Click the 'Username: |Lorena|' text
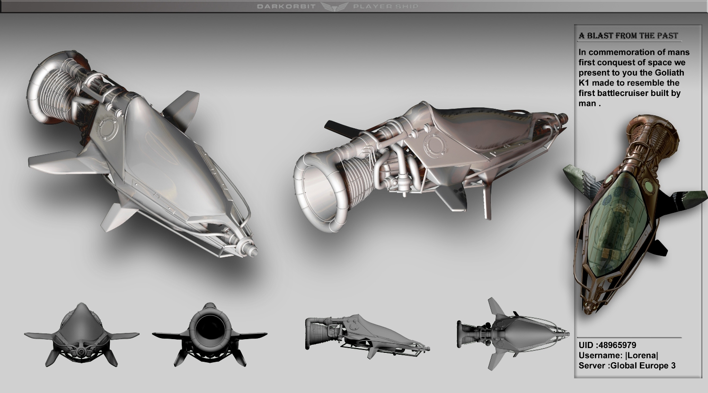 (x=618, y=355)
